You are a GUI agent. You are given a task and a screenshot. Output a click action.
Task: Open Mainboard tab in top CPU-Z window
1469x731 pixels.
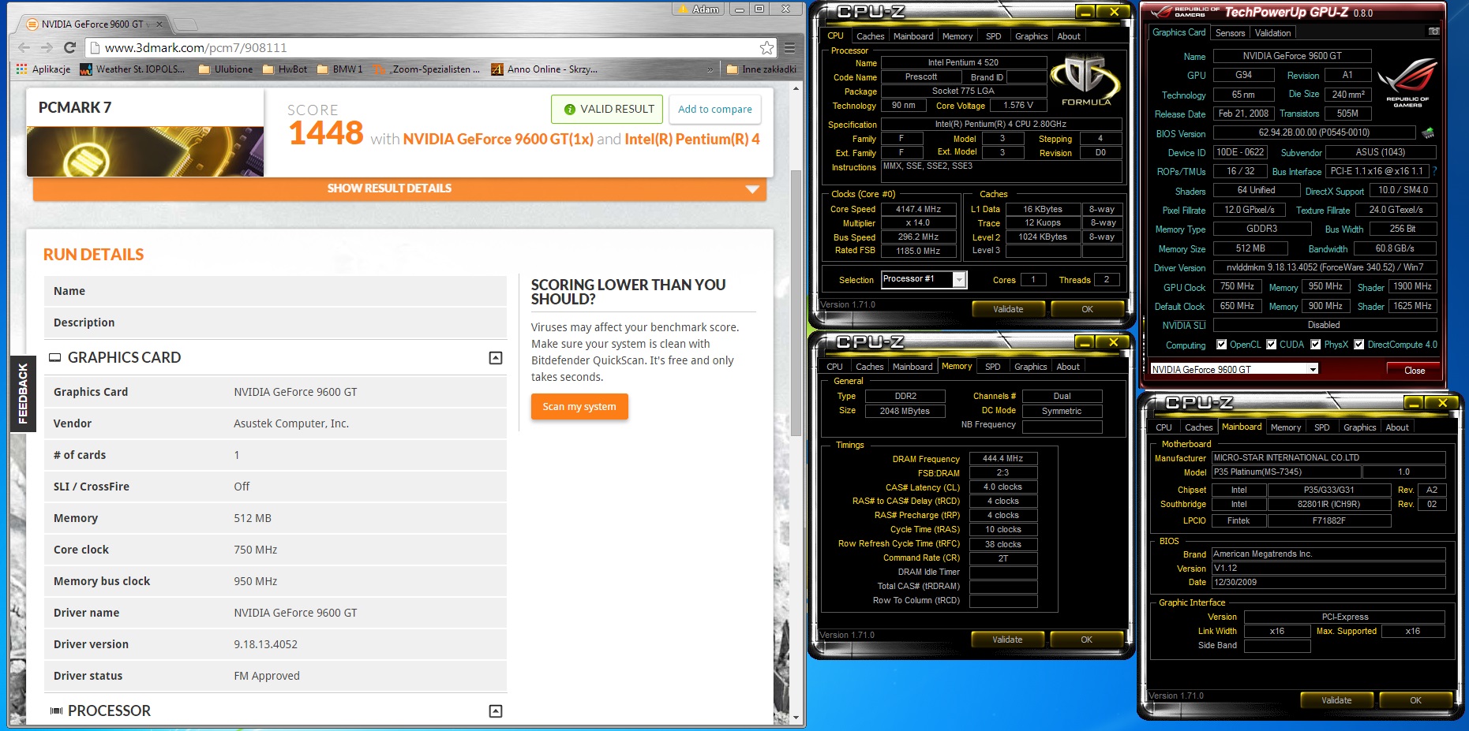[913, 36]
